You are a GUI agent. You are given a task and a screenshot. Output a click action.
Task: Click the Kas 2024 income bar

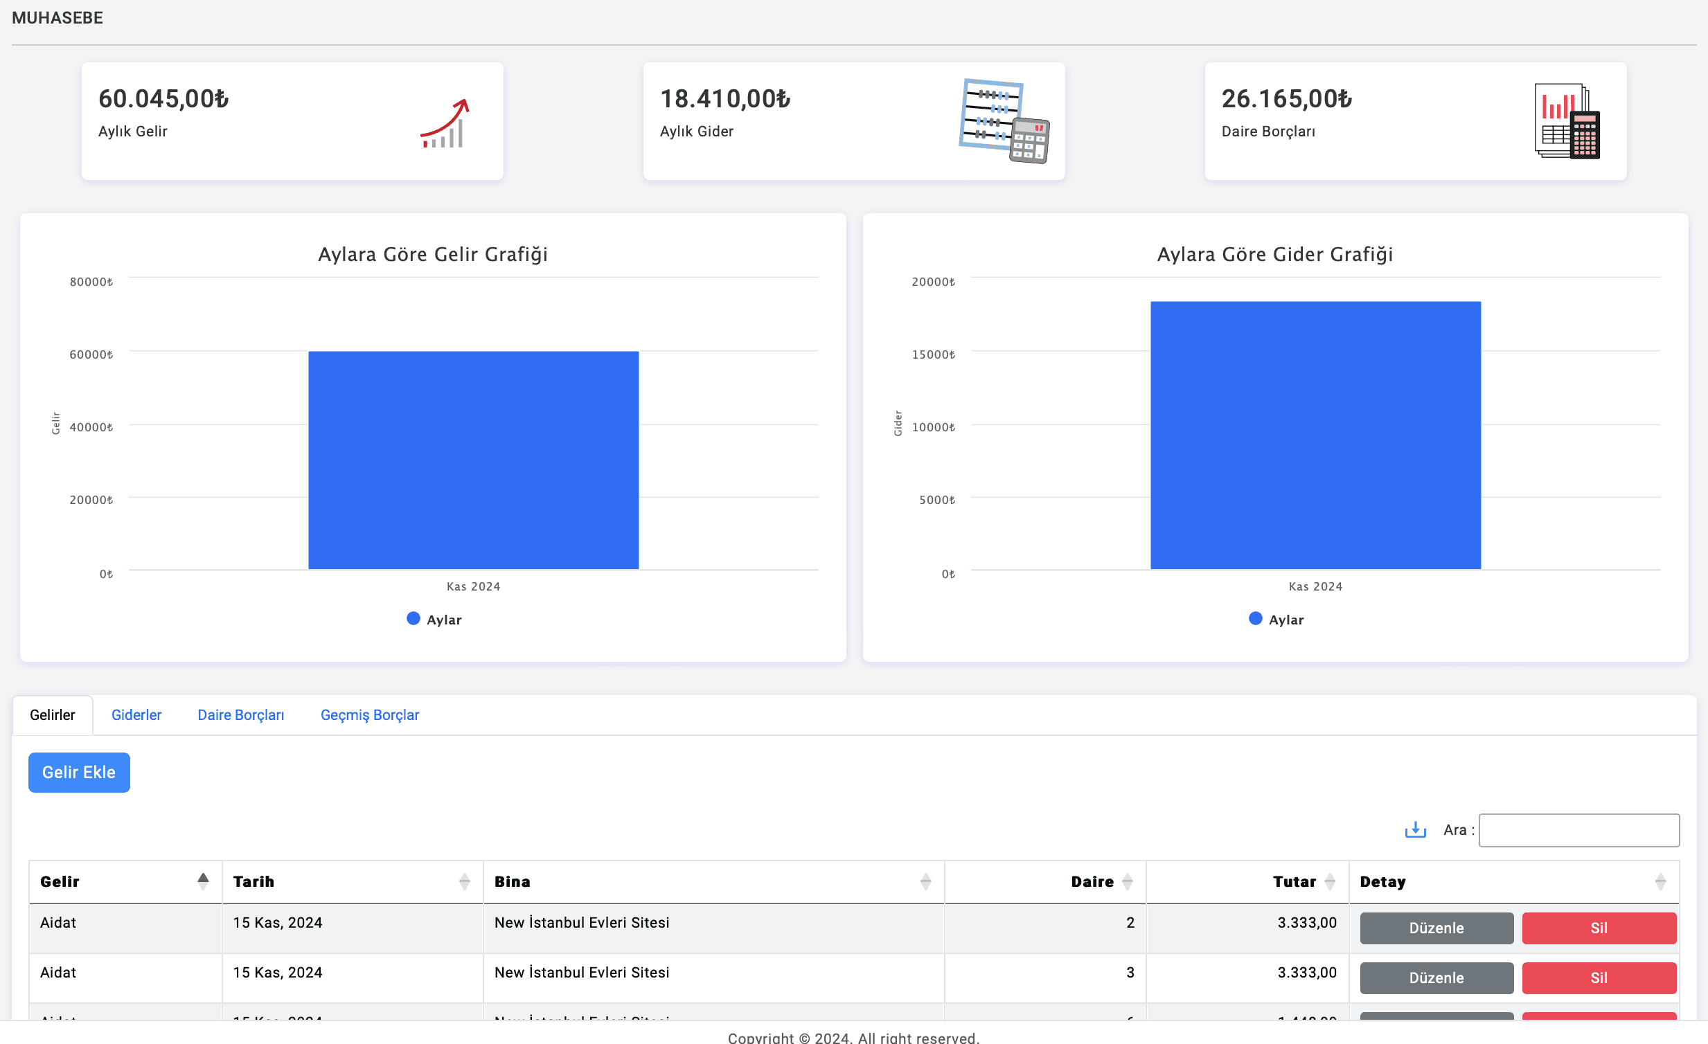474,460
